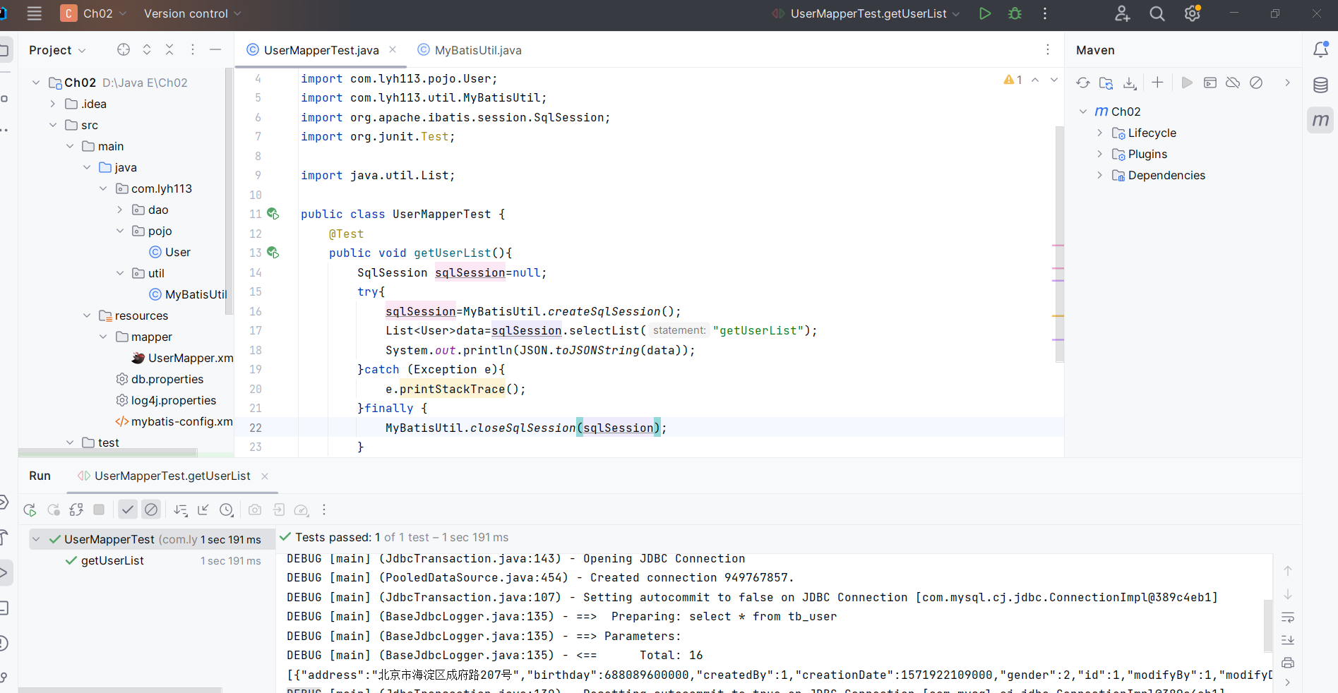Open Version control dropdown
The image size is (1338, 693).
192,13
